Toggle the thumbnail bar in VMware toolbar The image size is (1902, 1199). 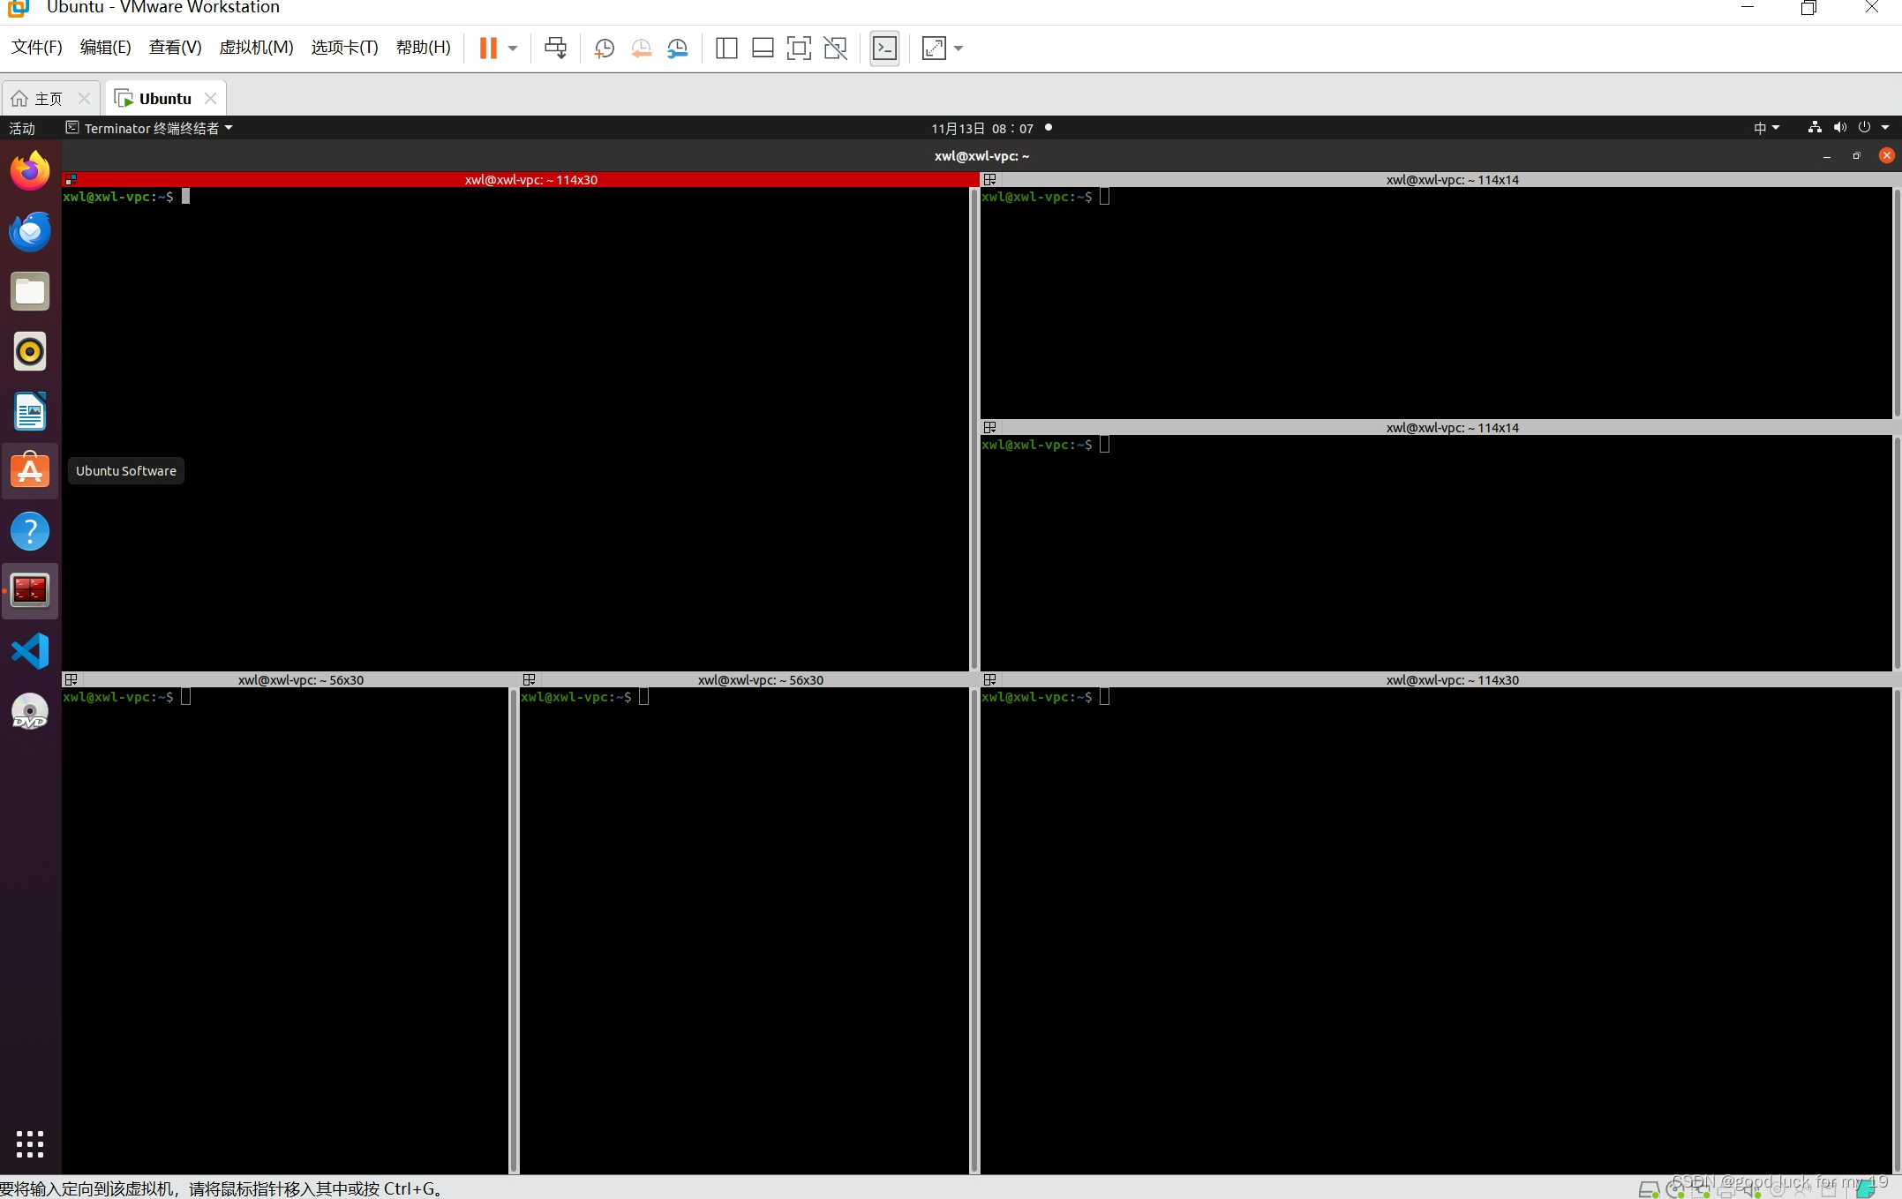[x=762, y=48]
